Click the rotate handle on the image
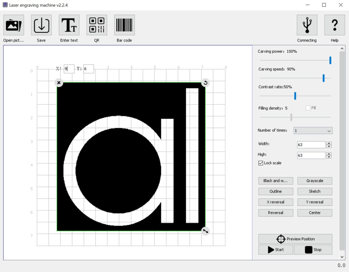Viewport: 349px width, 272px height. 205,83
